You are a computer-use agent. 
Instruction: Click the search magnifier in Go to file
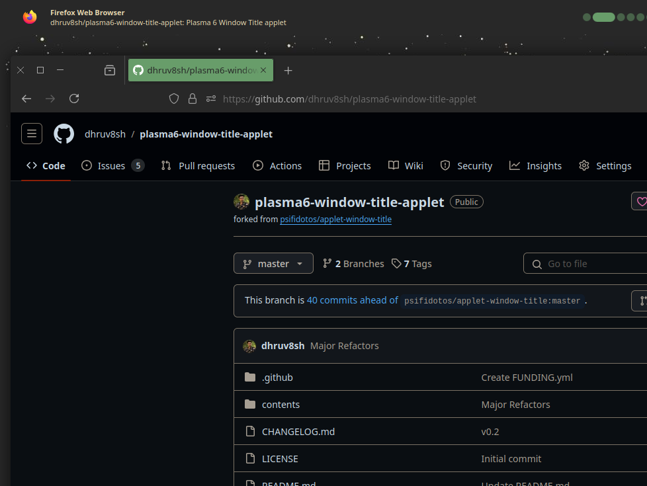coord(537,264)
